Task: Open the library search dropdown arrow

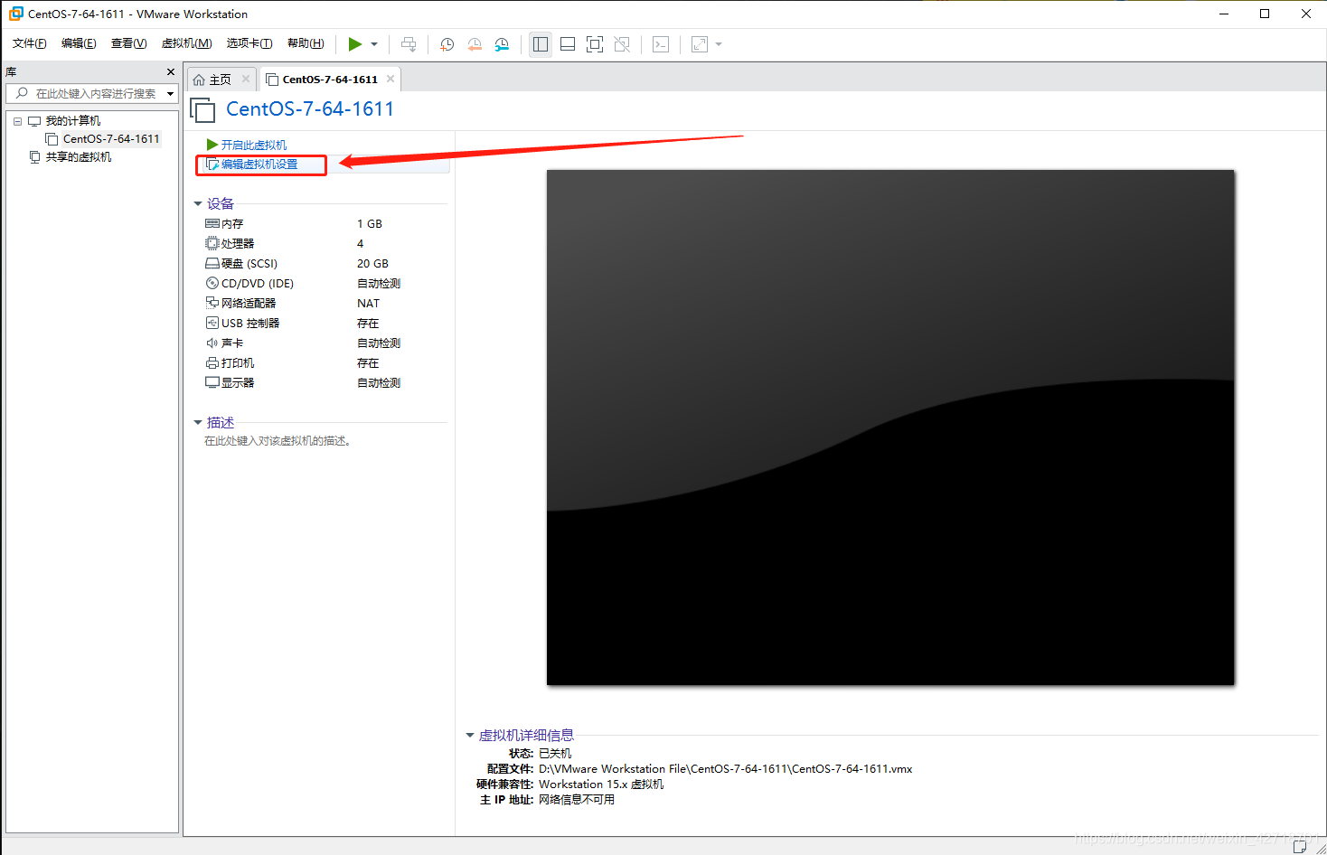Action: pos(170,93)
